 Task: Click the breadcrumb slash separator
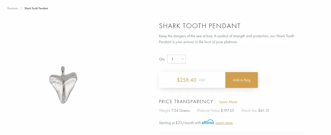click(21, 8)
